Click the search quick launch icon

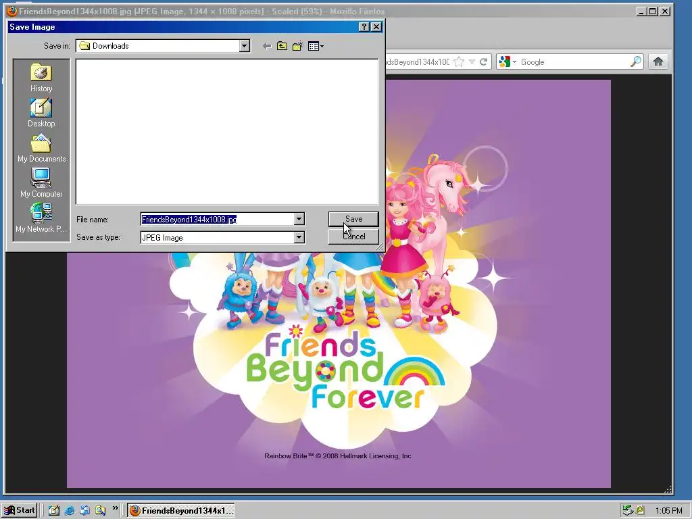click(x=100, y=511)
